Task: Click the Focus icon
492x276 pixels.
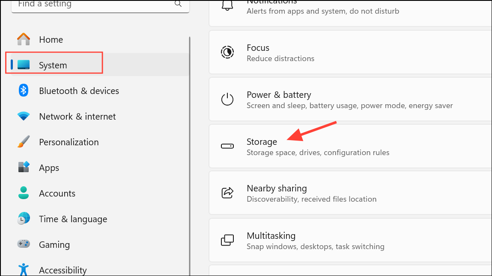Action: [227, 52]
